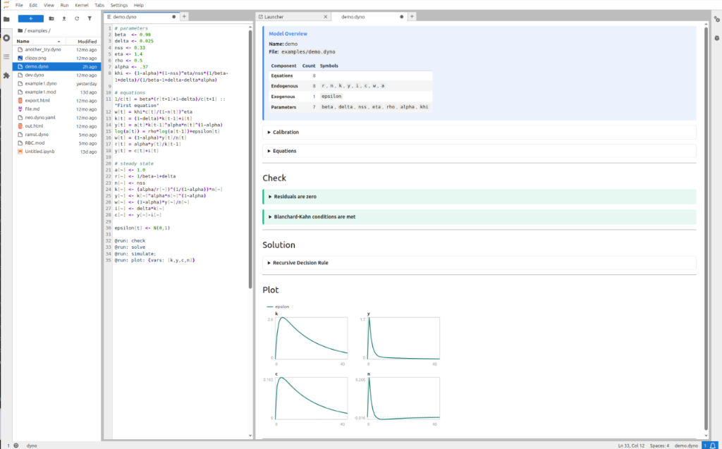Viewport: 722px width, 449px height.
Task: Open the Help menu
Action: pyautogui.click(x=139, y=5)
